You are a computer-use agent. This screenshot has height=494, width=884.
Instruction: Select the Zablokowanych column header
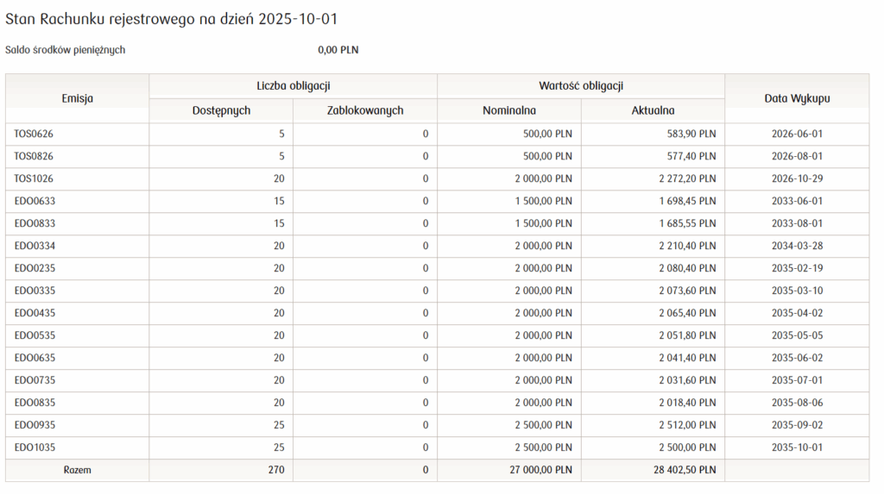pyautogui.click(x=365, y=110)
